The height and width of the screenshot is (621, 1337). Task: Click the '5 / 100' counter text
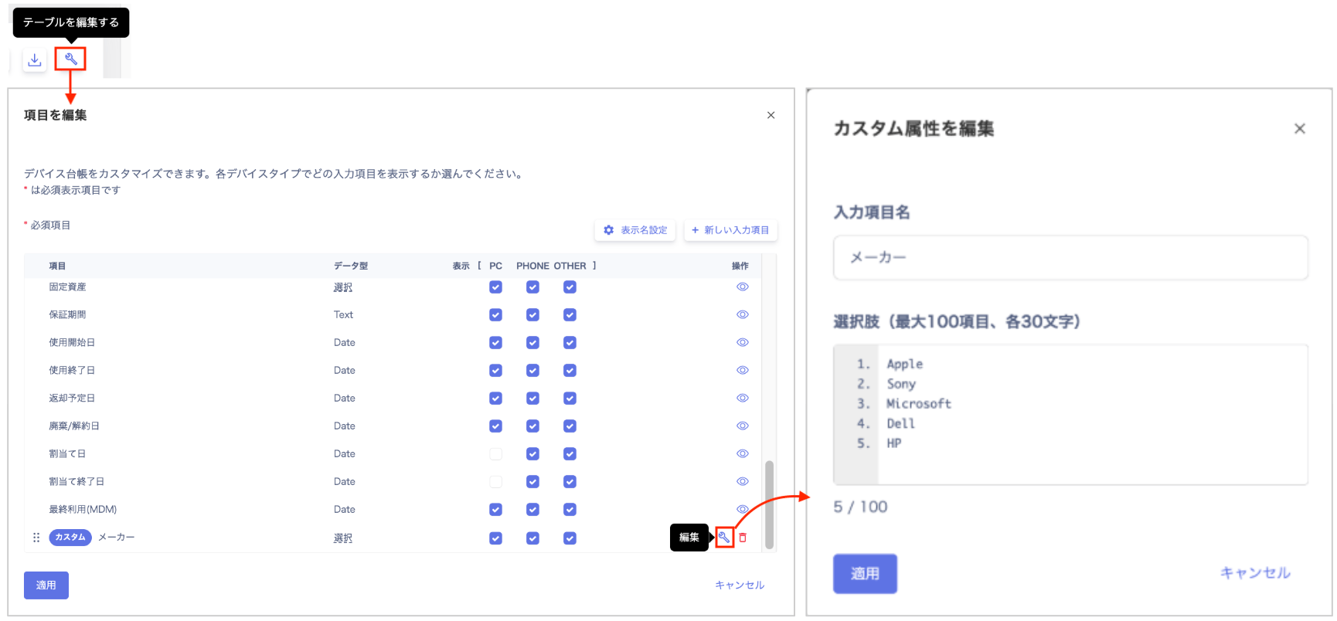[x=860, y=507]
